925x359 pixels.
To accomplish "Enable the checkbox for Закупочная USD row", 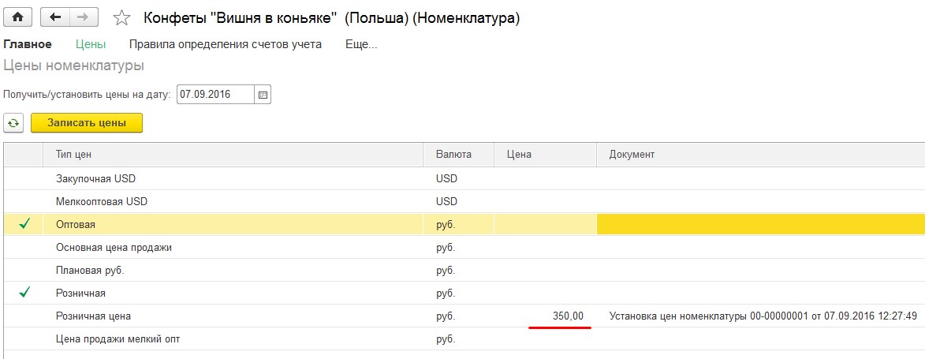I will 24,178.
